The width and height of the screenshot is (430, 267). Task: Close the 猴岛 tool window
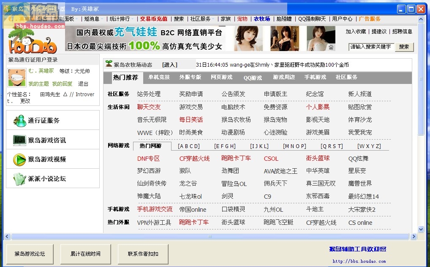pyautogui.click(x=421, y=9)
